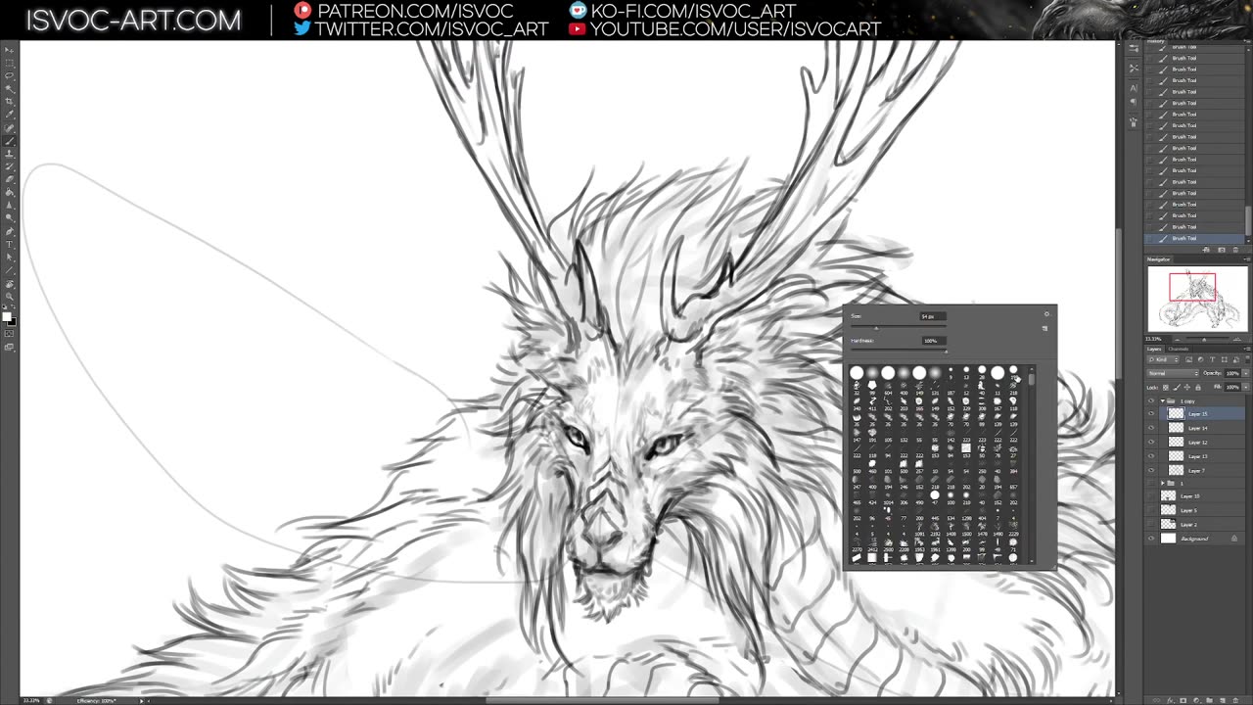Viewport: 1253px width, 705px height.
Task: Select the Paint Bucket tool
Action: click(10, 192)
